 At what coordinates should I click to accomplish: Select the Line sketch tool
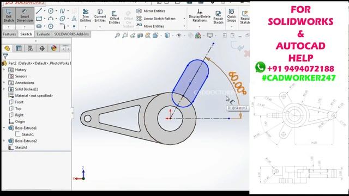tap(39, 11)
